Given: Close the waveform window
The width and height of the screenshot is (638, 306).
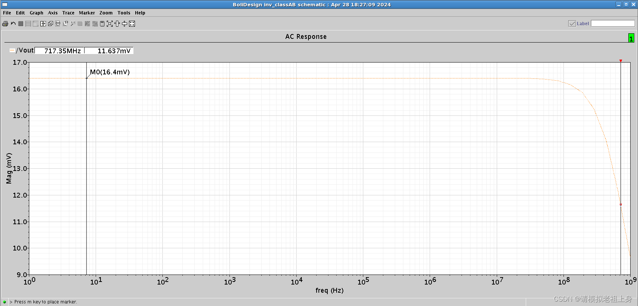Looking at the screenshot, I should click(x=633, y=4).
